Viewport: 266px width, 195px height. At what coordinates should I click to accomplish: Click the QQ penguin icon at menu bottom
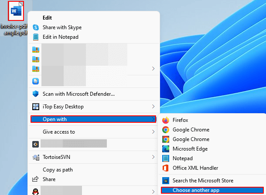[x=35, y=192]
